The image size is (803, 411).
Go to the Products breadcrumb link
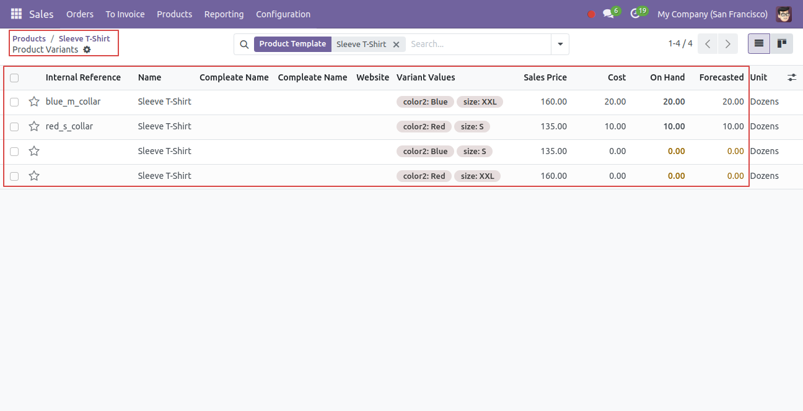(29, 38)
